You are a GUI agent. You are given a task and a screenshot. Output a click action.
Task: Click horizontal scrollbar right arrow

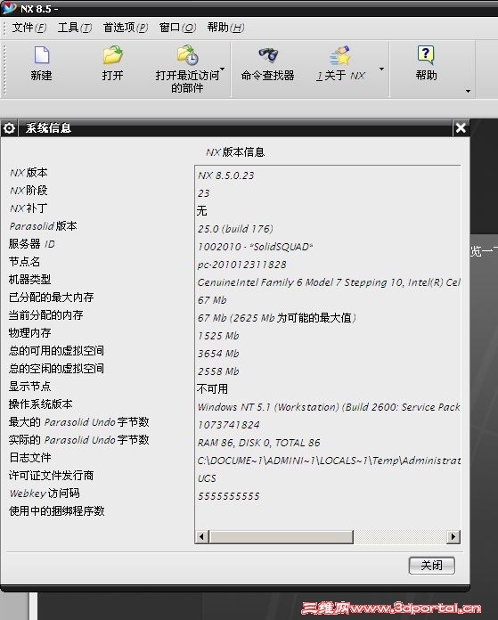click(453, 536)
